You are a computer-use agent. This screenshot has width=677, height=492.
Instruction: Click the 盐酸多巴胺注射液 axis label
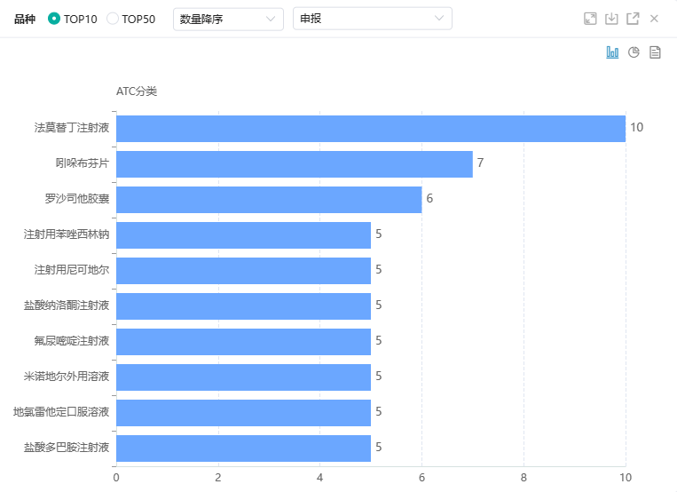67,448
